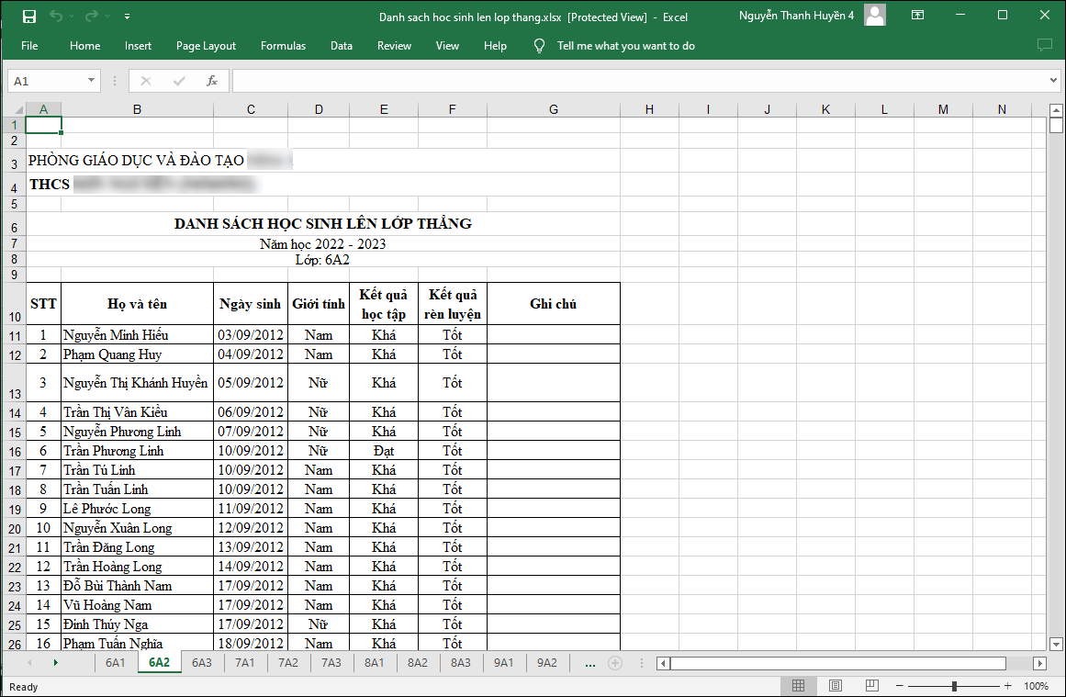
Task: Click the zoom slider handle
Action: 954,686
